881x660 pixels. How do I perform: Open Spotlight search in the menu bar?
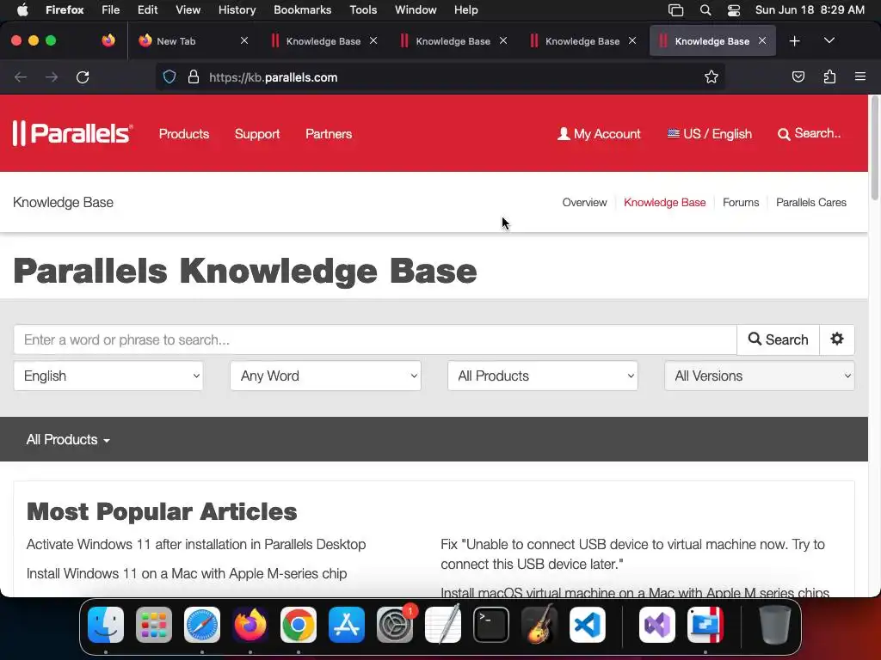(x=705, y=10)
